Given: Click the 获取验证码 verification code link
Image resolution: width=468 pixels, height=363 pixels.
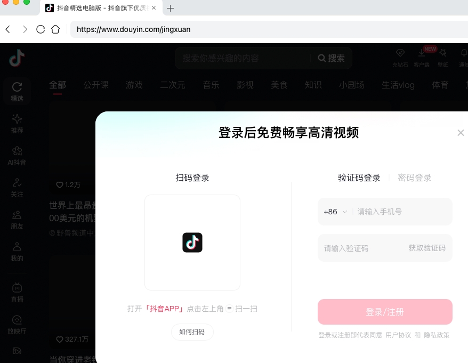Looking at the screenshot, I should point(427,248).
